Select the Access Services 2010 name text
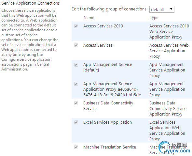192x156 pixels. (x=103, y=26)
